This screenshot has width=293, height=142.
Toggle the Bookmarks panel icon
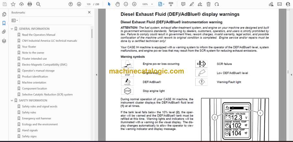point(4,23)
